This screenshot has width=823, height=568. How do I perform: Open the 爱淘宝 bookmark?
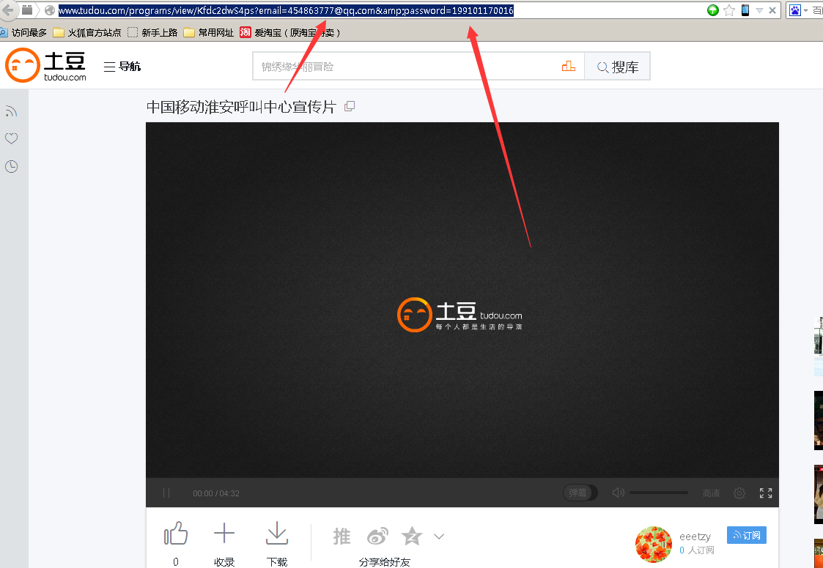point(290,32)
